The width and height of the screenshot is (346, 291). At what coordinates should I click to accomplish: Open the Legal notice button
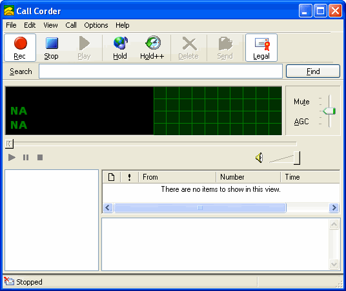[261, 48]
